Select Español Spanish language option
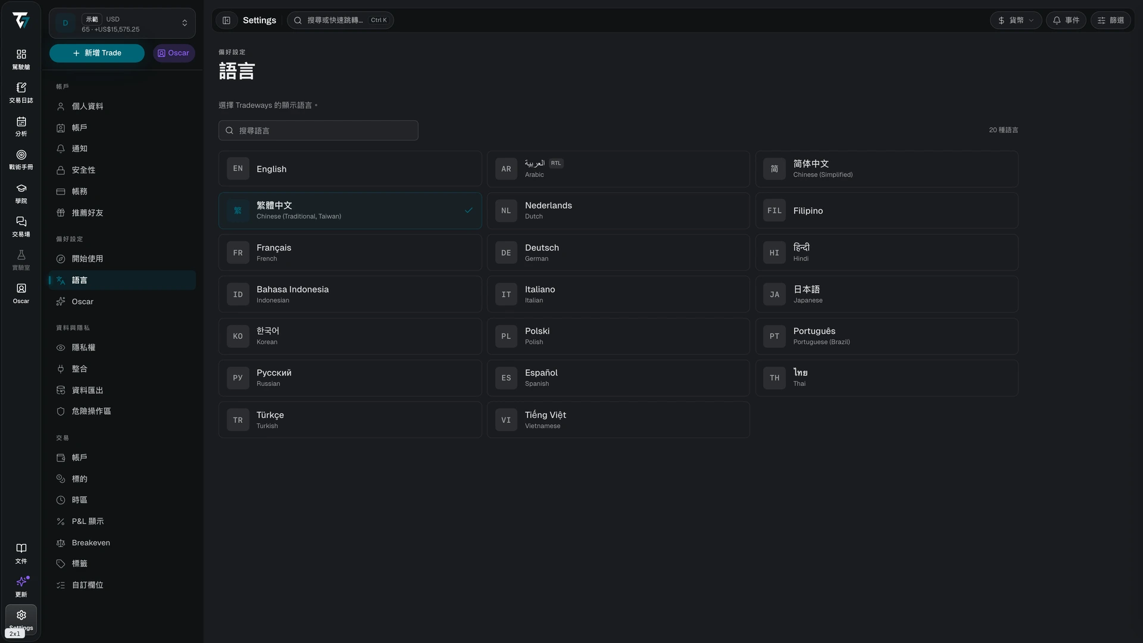The image size is (1143, 643). coord(618,378)
